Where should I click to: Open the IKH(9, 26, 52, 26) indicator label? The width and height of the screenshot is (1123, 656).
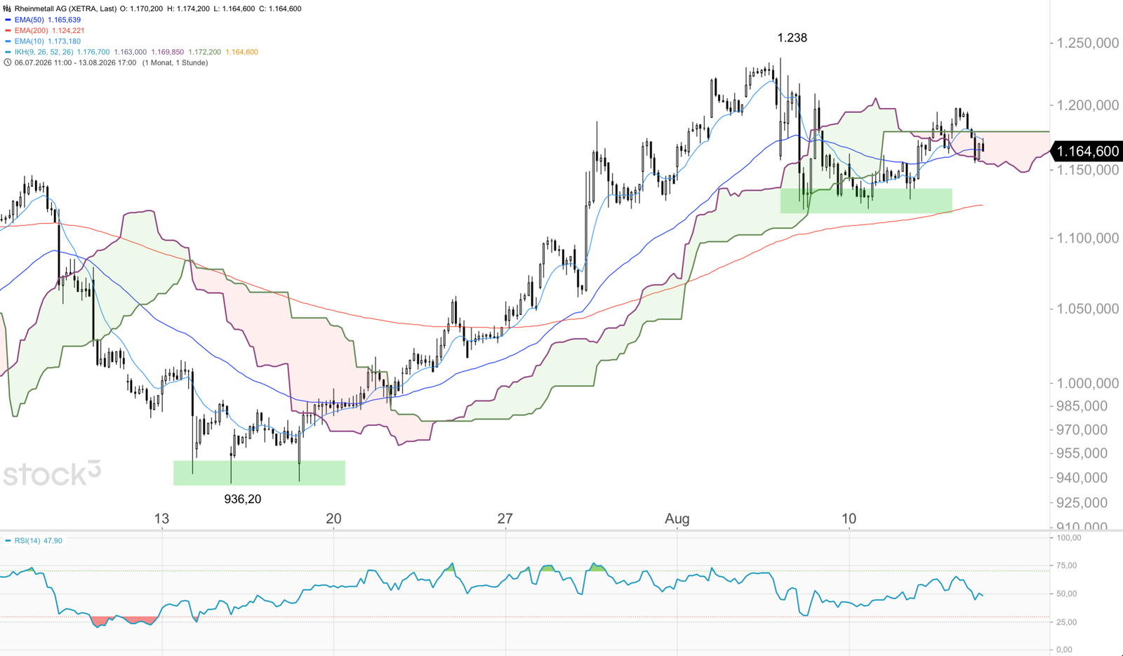tap(44, 52)
